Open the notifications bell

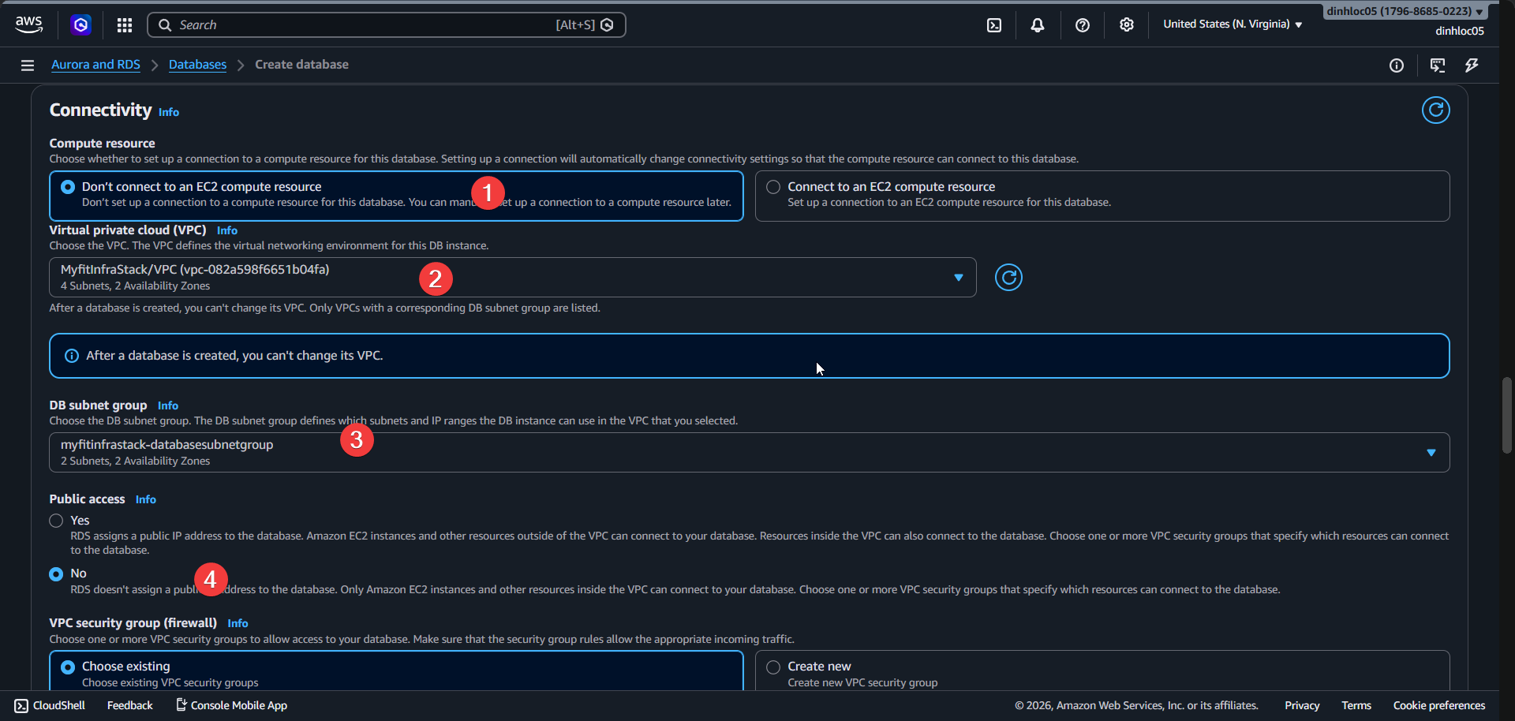pos(1036,24)
